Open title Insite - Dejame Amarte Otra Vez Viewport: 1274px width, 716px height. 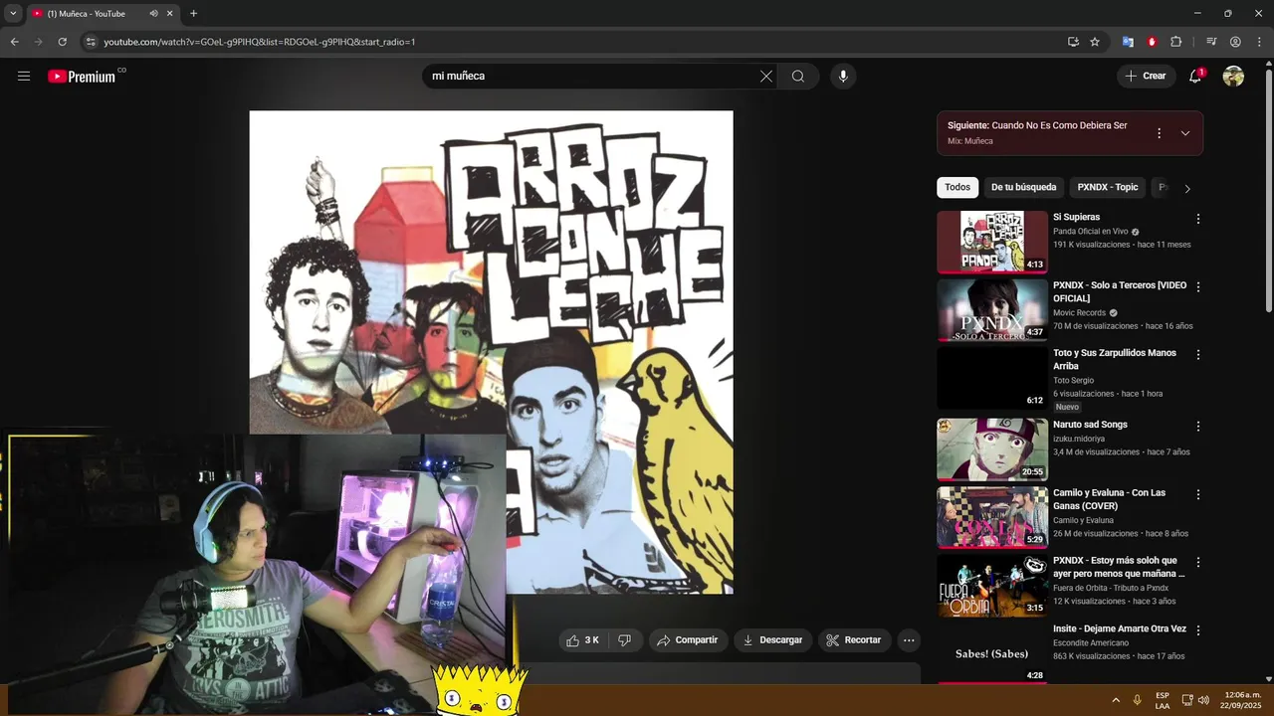[x=1120, y=629]
